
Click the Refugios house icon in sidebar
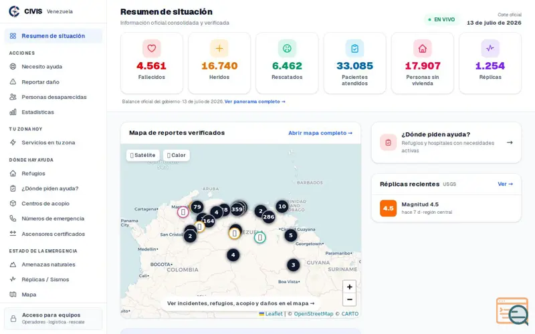(x=13, y=173)
